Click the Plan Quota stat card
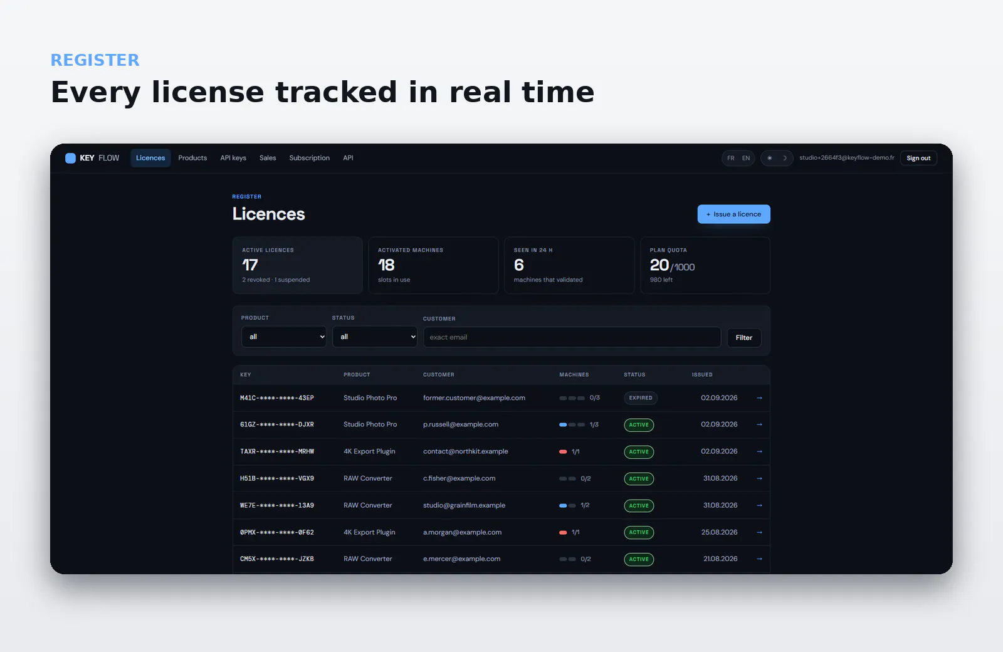1003x652 pixels. (705, 265)
